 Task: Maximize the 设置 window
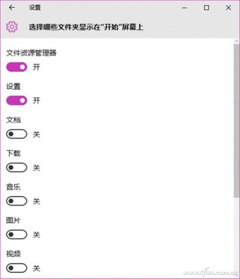[x=206, y=8]
